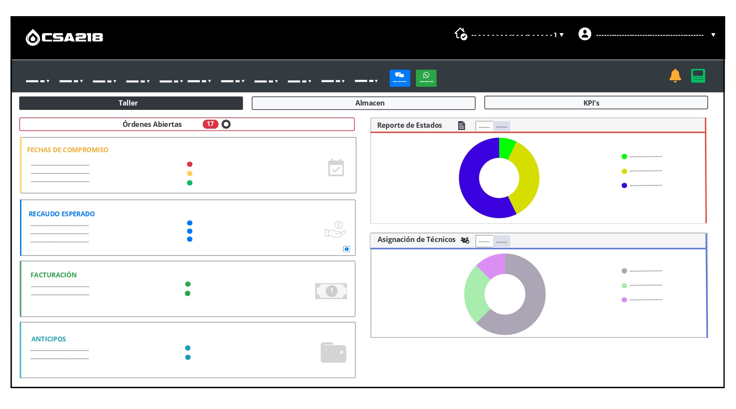
Task: Switch to the KPI's tab
Action: (596, 103)
